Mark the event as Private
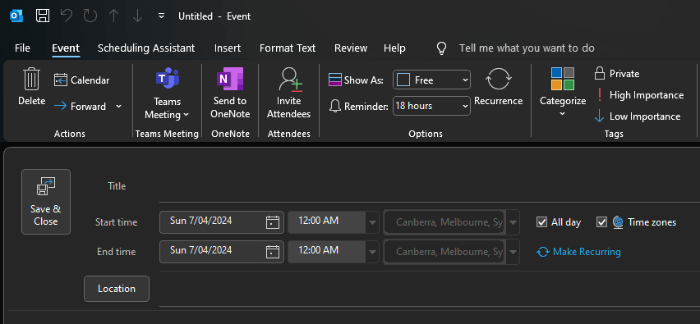Viewport: 700px width, 324px height. tap(617, 74)
